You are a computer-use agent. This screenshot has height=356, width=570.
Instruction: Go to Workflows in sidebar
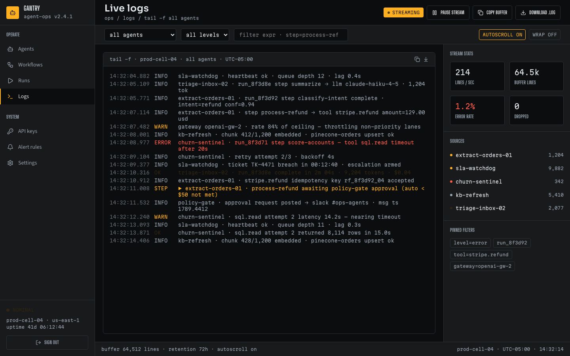tap(47, 65)
